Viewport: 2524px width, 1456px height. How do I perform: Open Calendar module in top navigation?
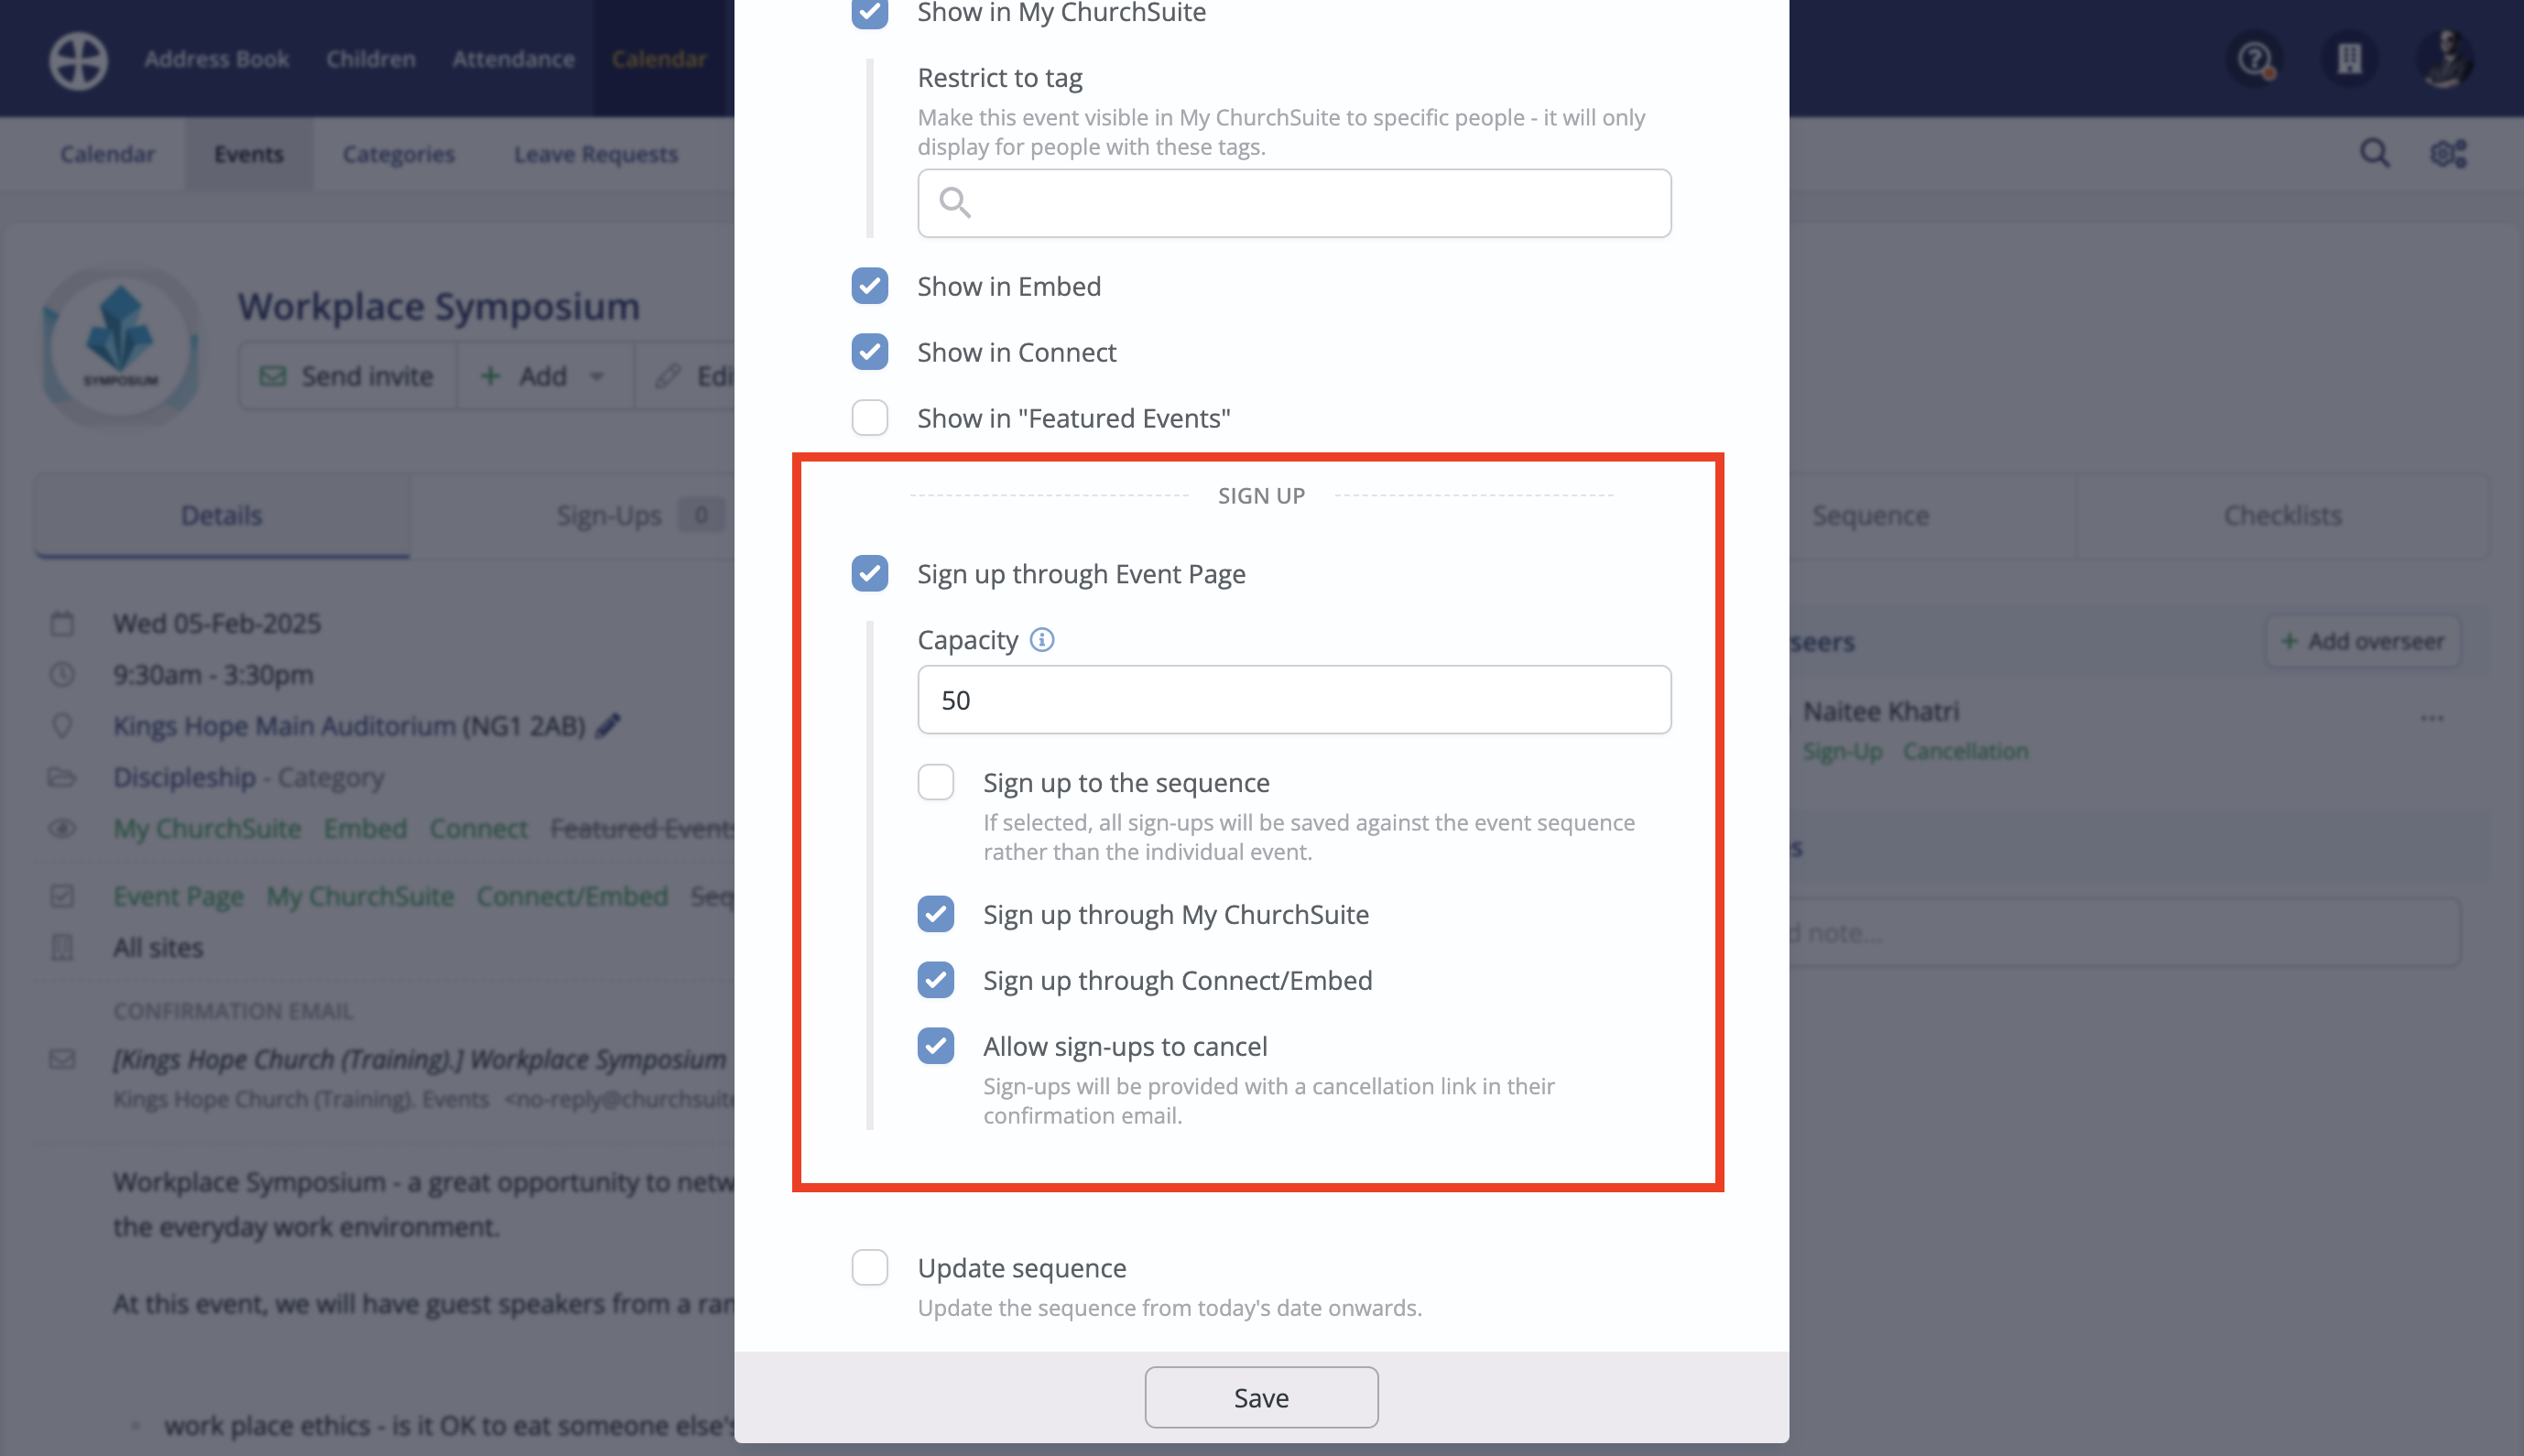(x=660, y=59)
